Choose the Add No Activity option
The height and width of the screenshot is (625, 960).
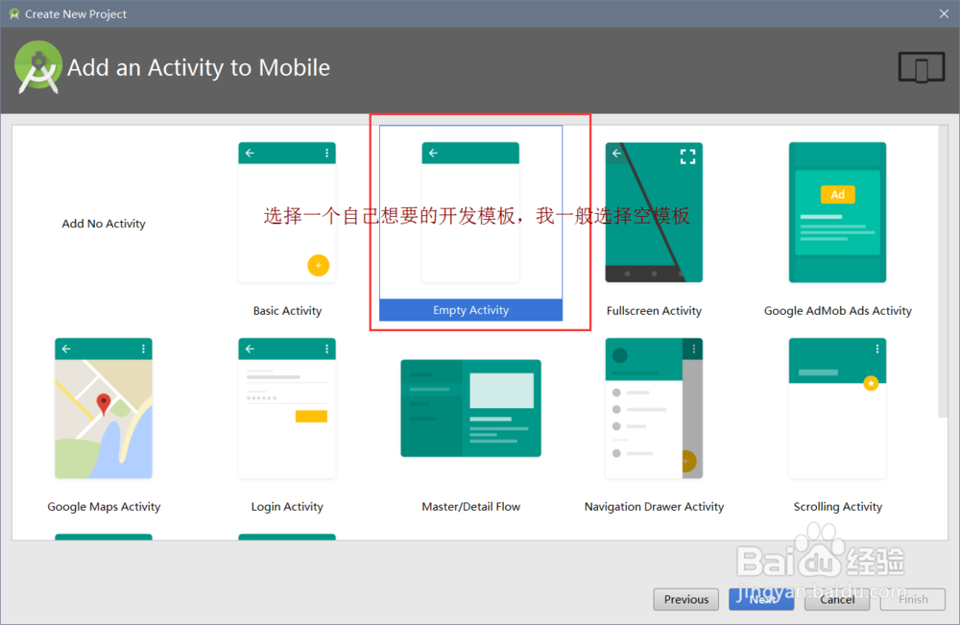104,224
